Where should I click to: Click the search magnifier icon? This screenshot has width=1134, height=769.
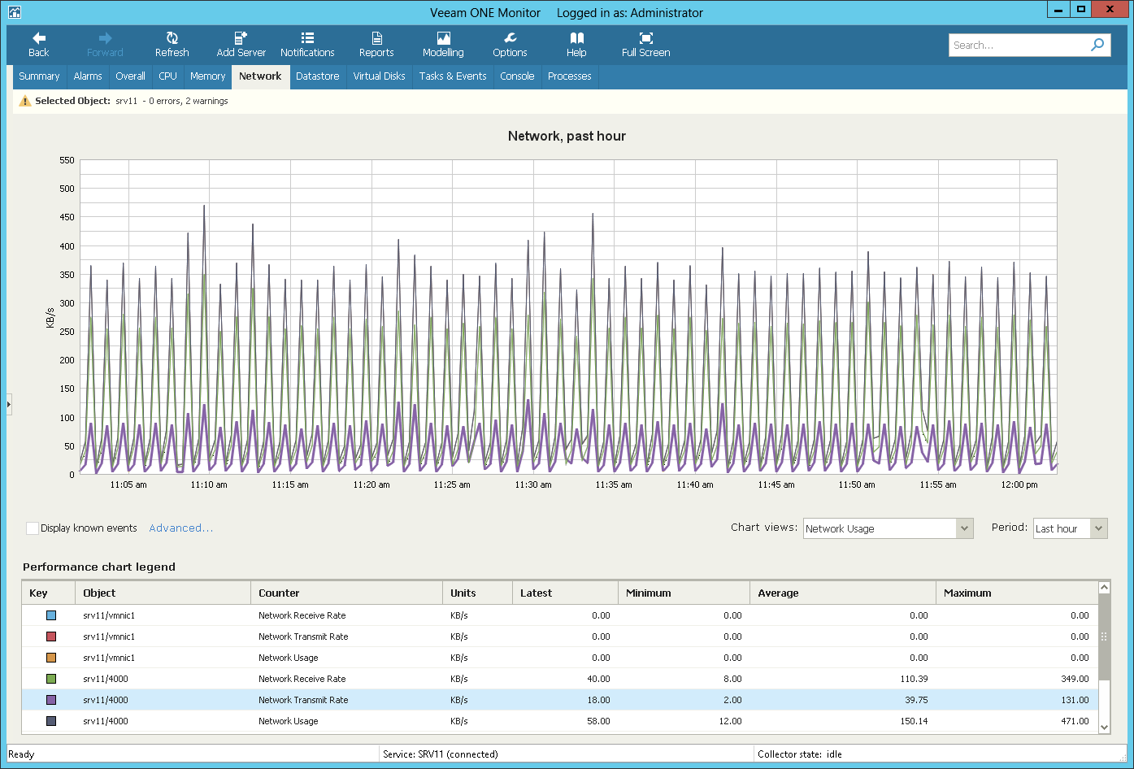pos(1097,45)
